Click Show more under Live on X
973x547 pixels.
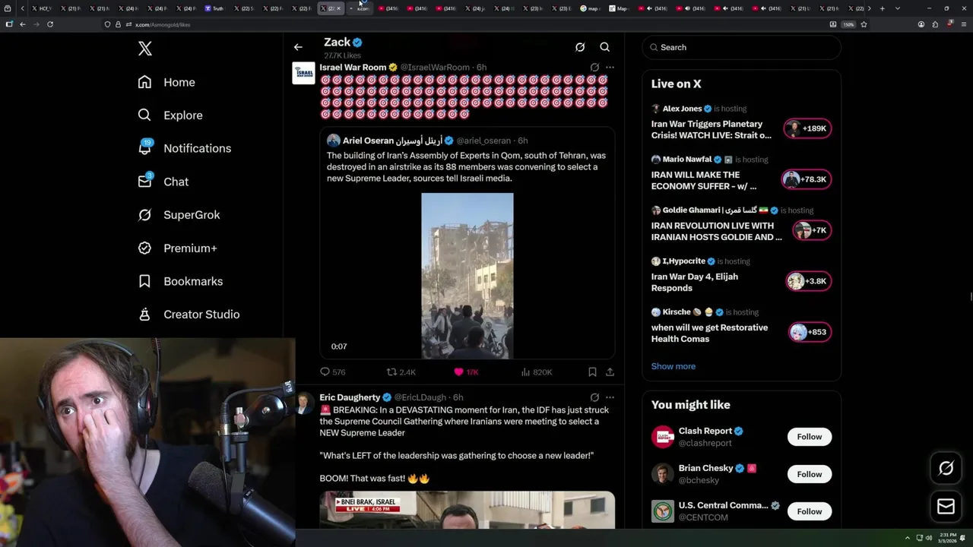click(x=673, y=366)
